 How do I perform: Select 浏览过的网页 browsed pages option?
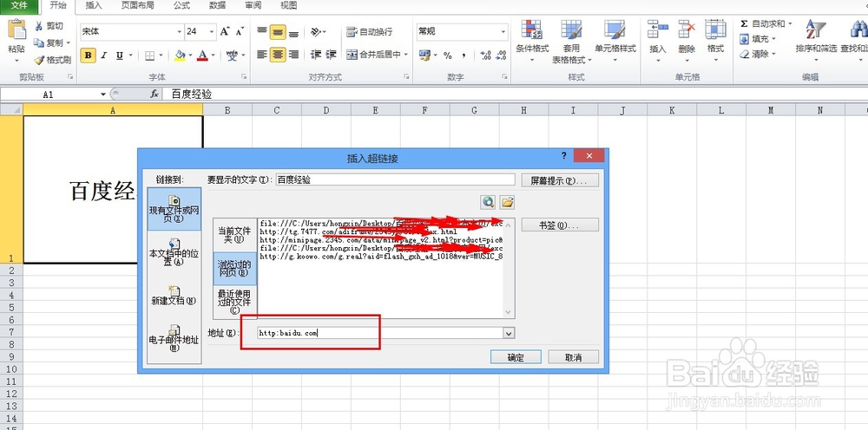(234, 268)
